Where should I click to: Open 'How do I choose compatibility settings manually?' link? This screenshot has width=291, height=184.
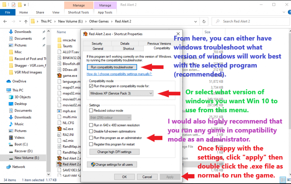pos(119,74)
